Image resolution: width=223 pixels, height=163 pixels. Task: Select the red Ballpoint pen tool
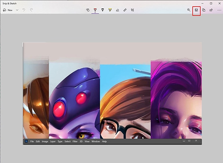click(95, 10)
